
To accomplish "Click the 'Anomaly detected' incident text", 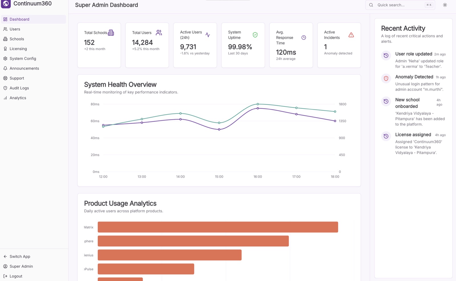I will pyautogui.click(x=338, y=53).
